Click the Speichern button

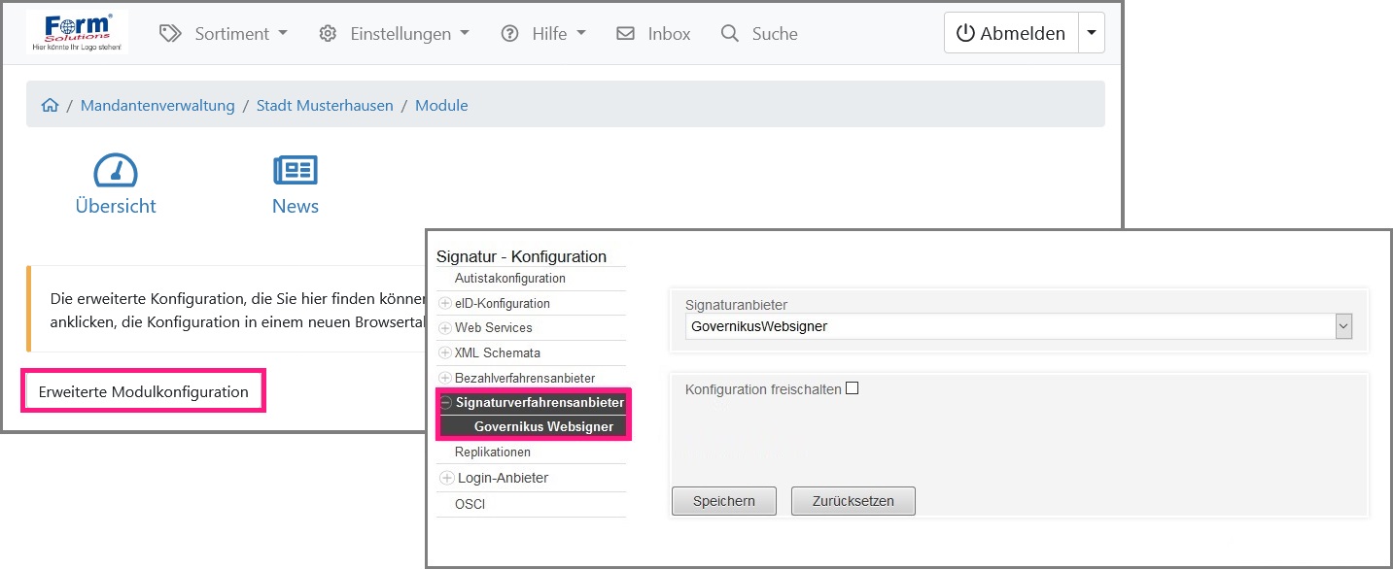pyautogui.click(x=724, y=501)
